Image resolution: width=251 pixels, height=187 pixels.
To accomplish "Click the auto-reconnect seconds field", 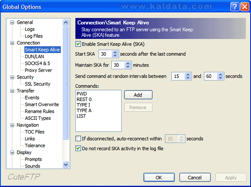I will coord(172,139).
